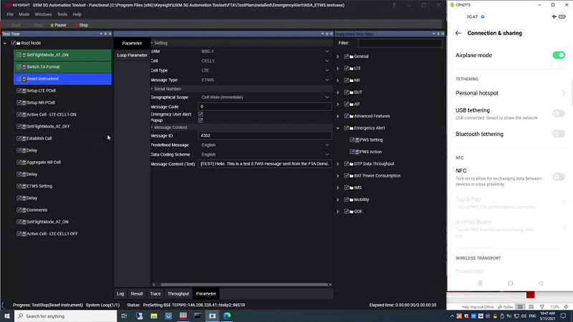This screenshot has height=322, width=573.
Task: Tap the phone Back navigation triangle
Action: [541, 283]
